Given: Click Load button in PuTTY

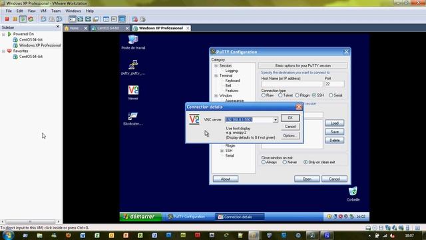Looking at the screenshot, I should [334, 123].
